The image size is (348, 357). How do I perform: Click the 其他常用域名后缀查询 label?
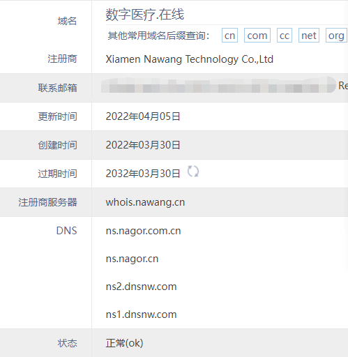(x=158, y=36)
